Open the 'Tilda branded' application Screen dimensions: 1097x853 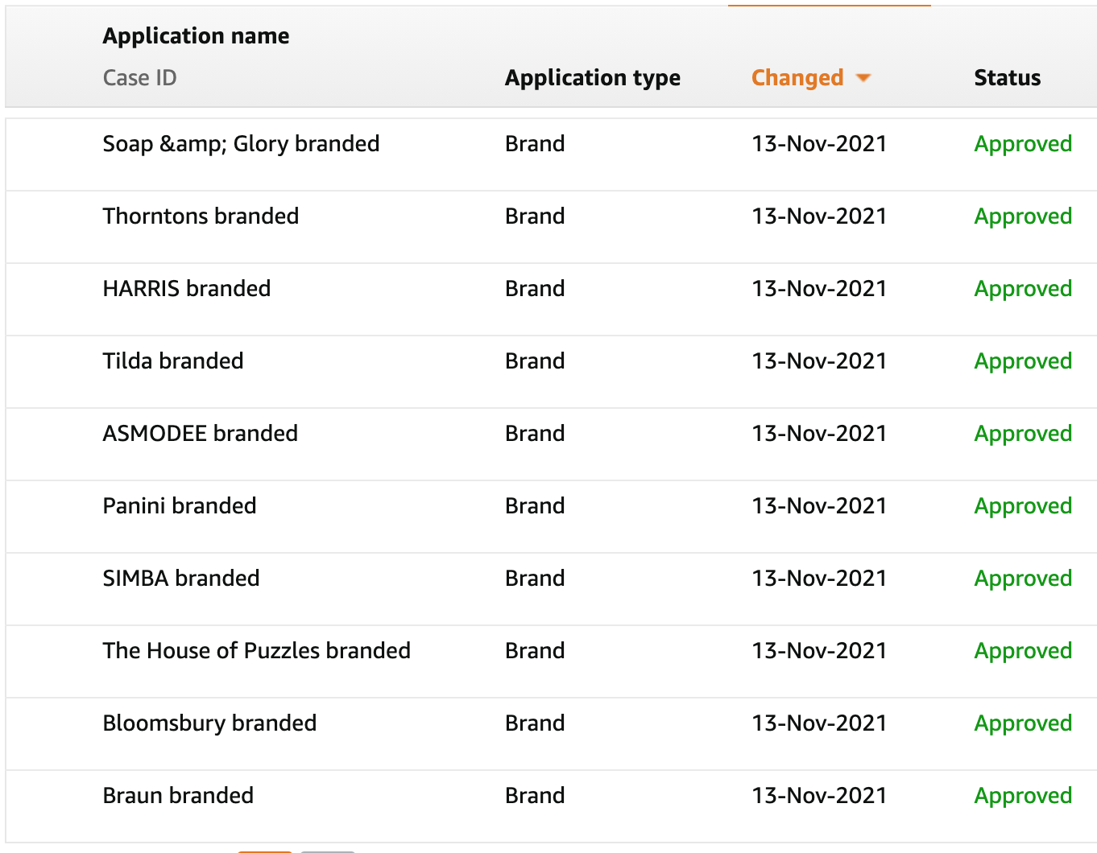(x=173, y=361)
